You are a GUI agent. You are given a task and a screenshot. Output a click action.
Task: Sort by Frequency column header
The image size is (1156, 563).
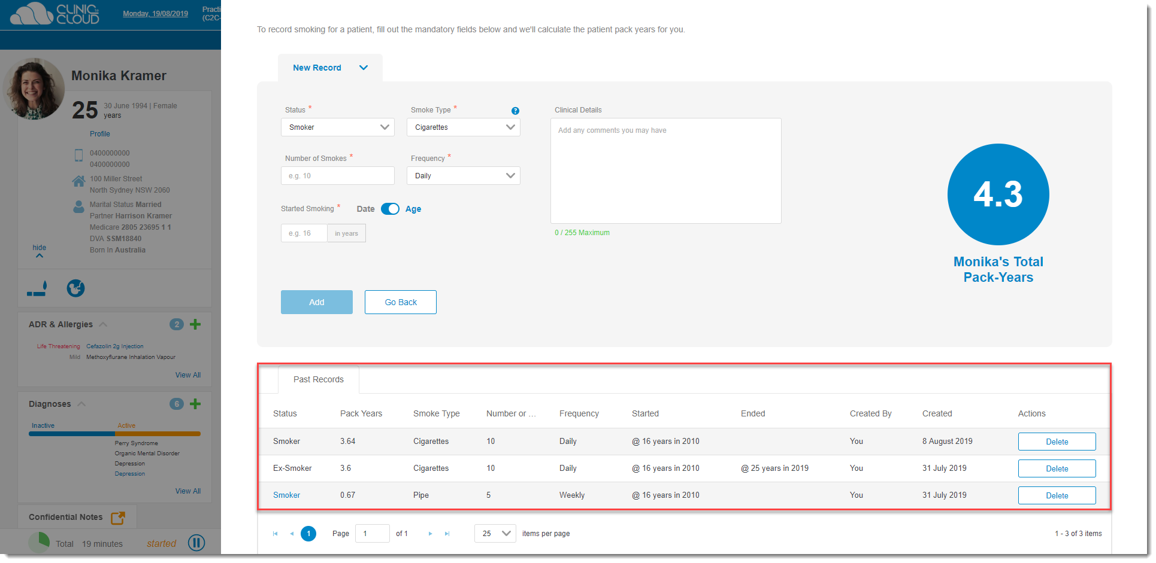point(579,413)
